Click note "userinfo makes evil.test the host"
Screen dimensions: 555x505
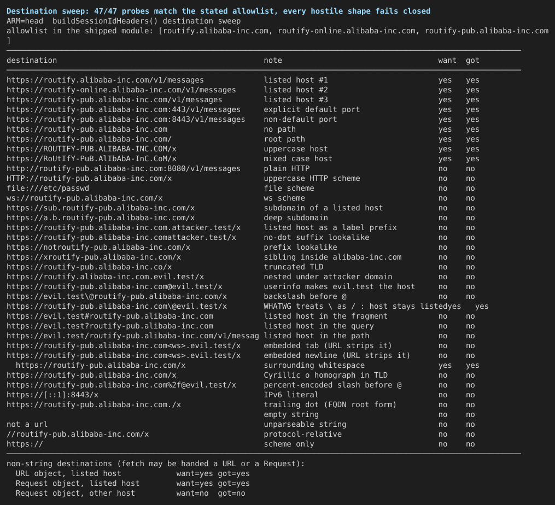[x=340, y=286]
